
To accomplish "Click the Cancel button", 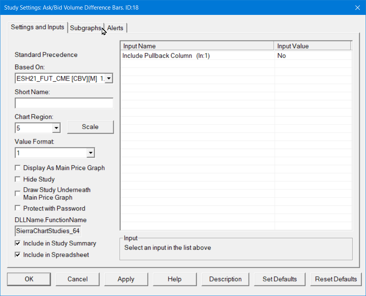I will click(x=77, y=279).
